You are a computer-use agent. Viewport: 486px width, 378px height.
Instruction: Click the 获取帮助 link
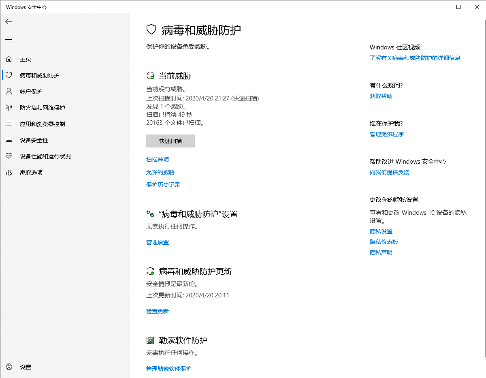pos(381,96)
